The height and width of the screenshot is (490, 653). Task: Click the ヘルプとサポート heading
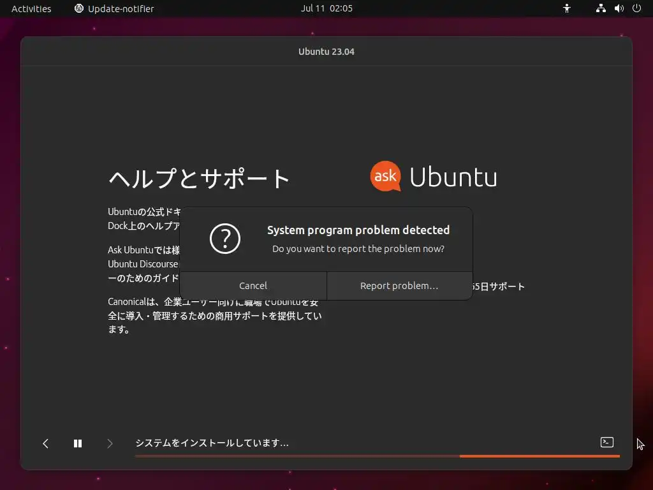[199, 179]
